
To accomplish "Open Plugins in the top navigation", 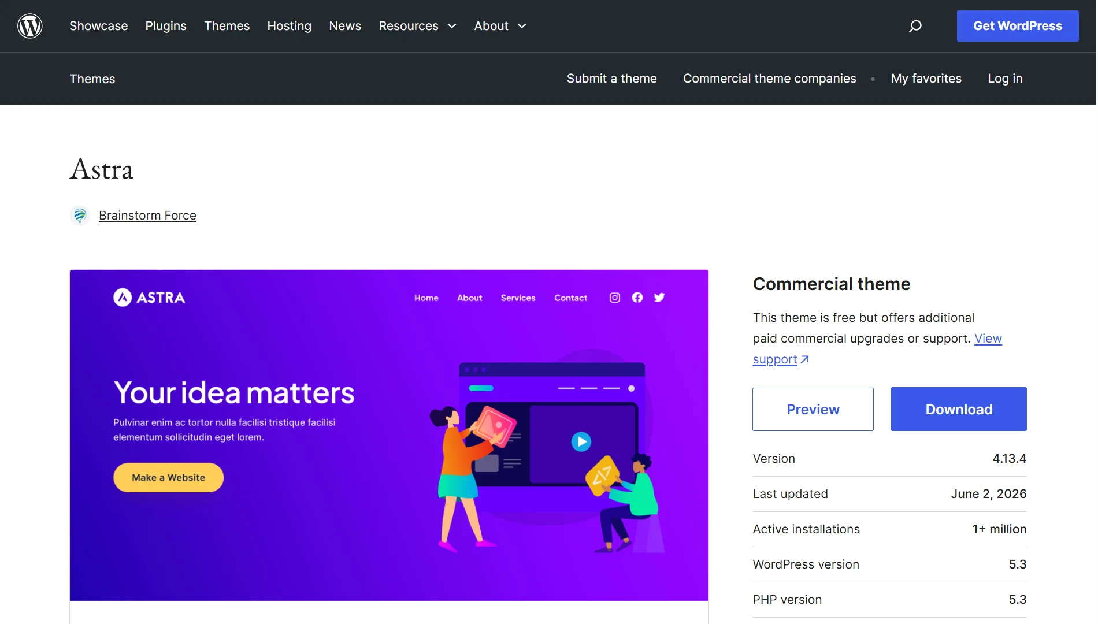I will point(166,26).
